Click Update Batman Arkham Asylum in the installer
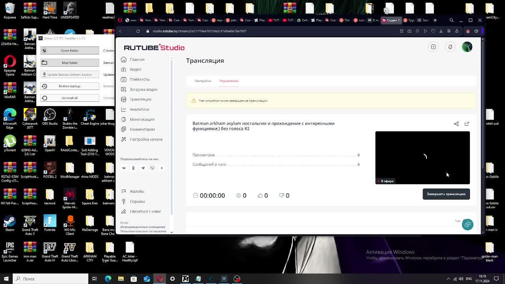505x284 pixels. coord(69,75)
